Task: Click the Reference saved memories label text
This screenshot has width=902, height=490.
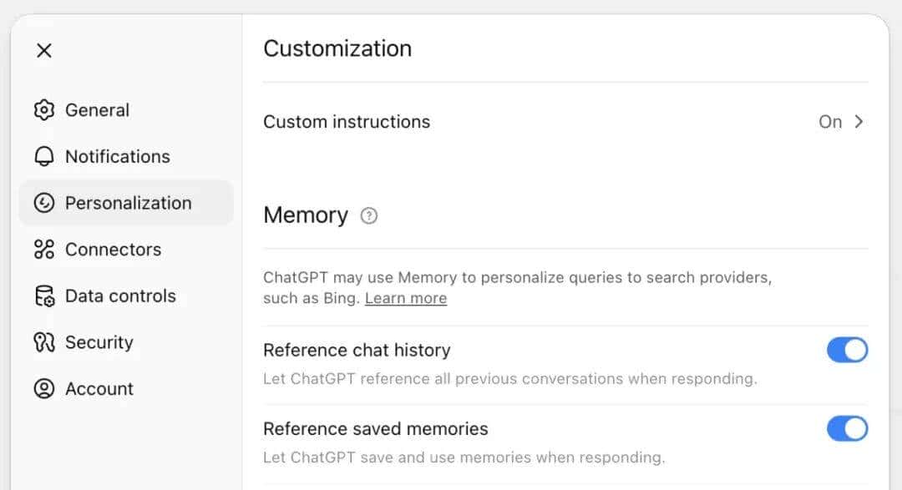Action: 375,429
